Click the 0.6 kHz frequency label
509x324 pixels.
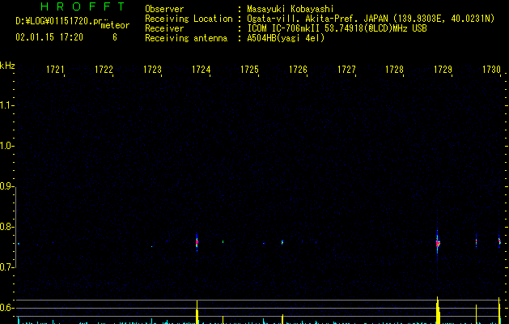pyautogui.click(x=6, y=308)
